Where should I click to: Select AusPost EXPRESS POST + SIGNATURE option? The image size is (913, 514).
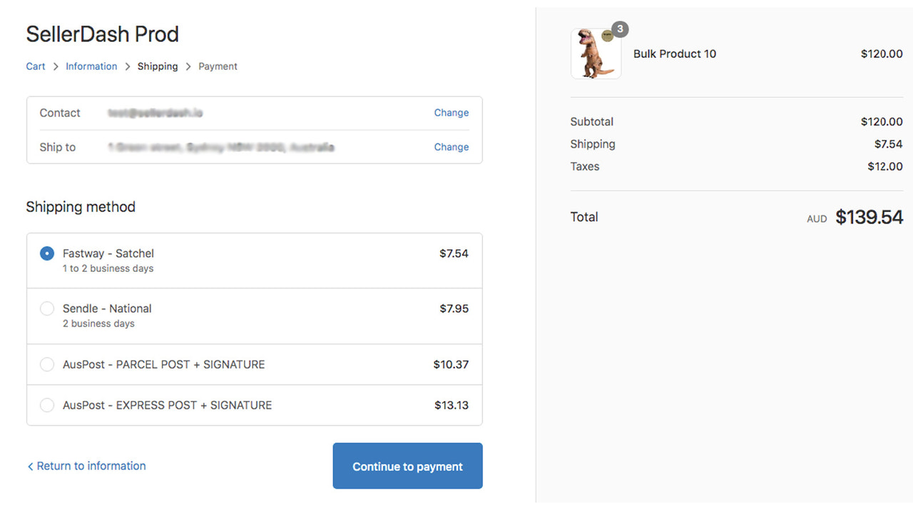[46, 405]
